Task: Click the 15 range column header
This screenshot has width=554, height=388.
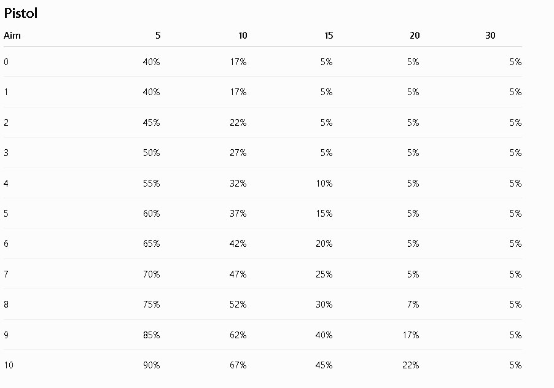Action: tap(329, 36)
